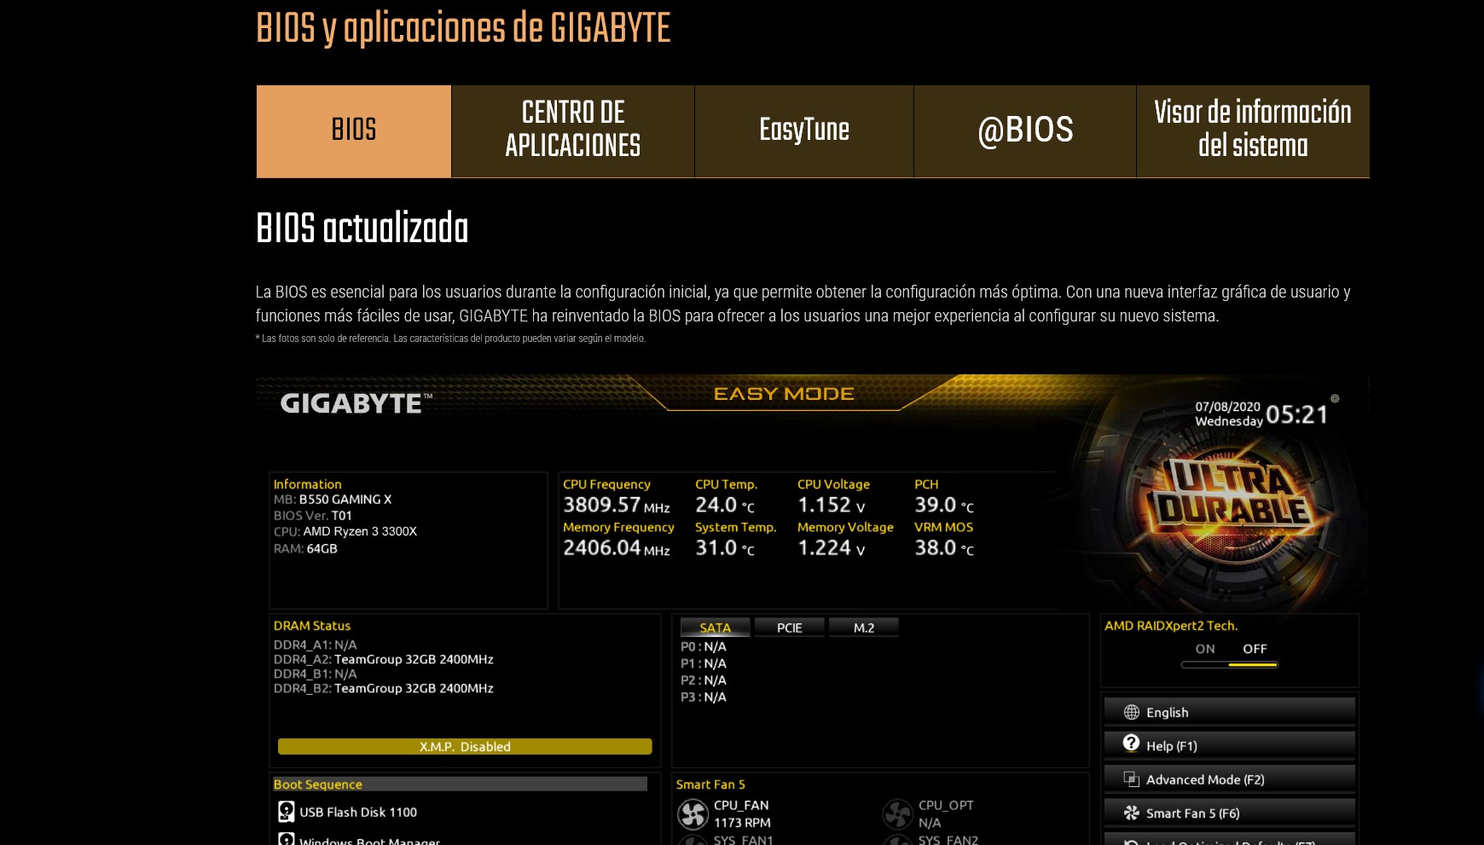This screenshot has width=1484, height=845.
Task: Open Smart Fan 5 (F6) button
Action: pyautogui.click(x=1230, y=813)
